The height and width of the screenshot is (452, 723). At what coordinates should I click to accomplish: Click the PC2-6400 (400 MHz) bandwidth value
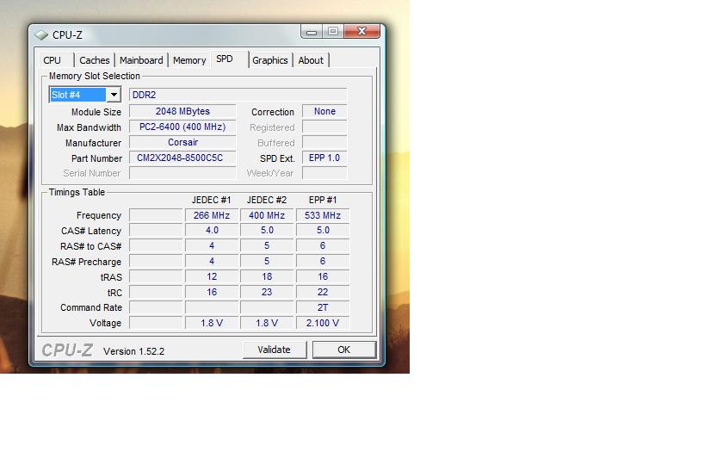pos(182,127)
